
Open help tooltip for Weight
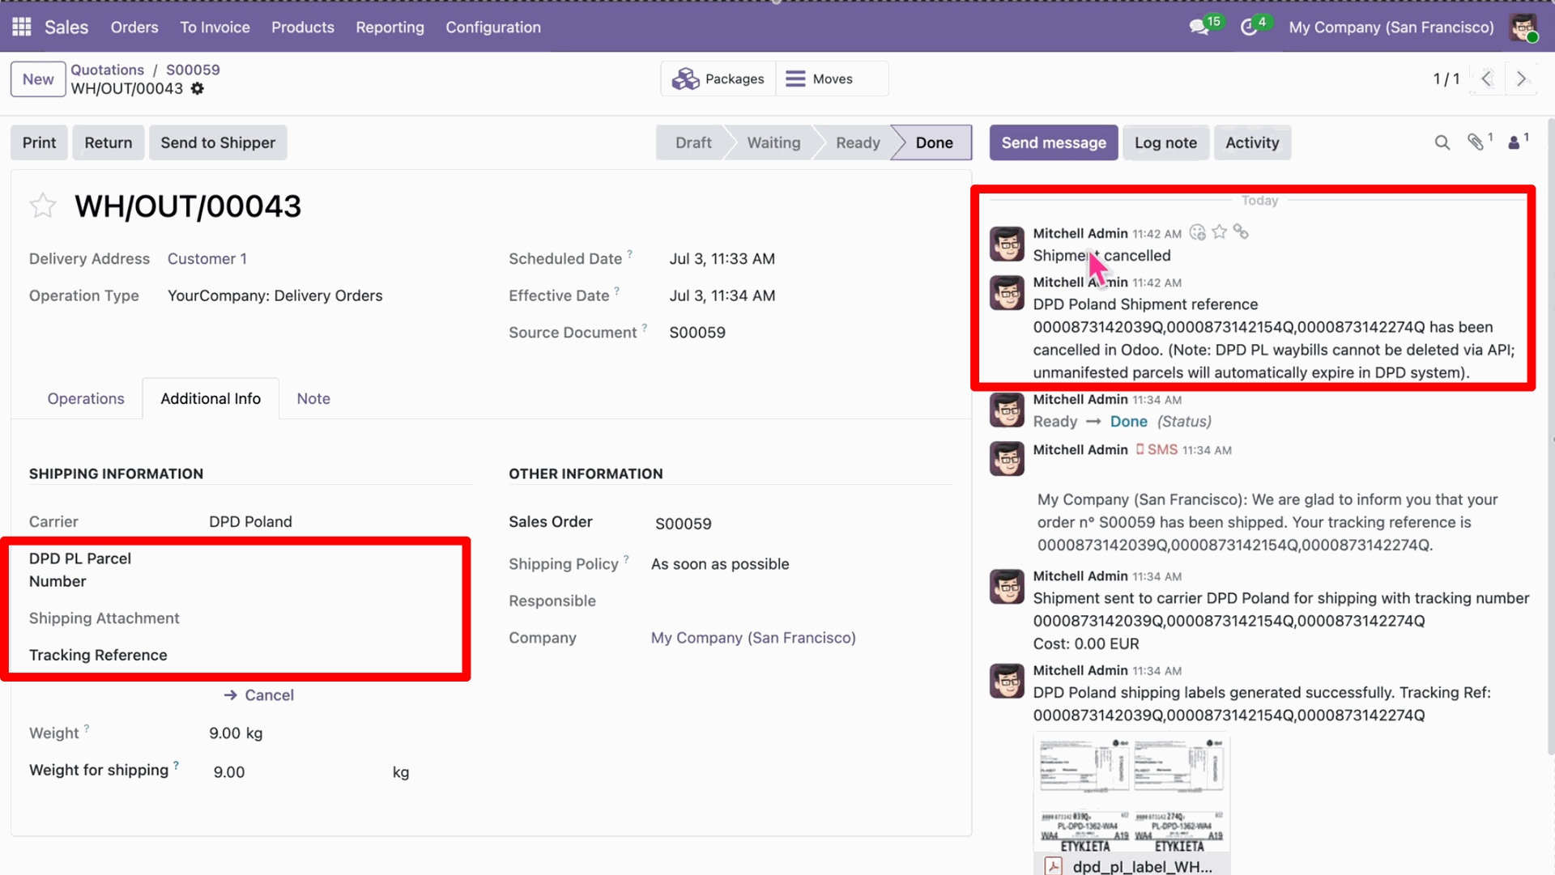coord(87,728)
